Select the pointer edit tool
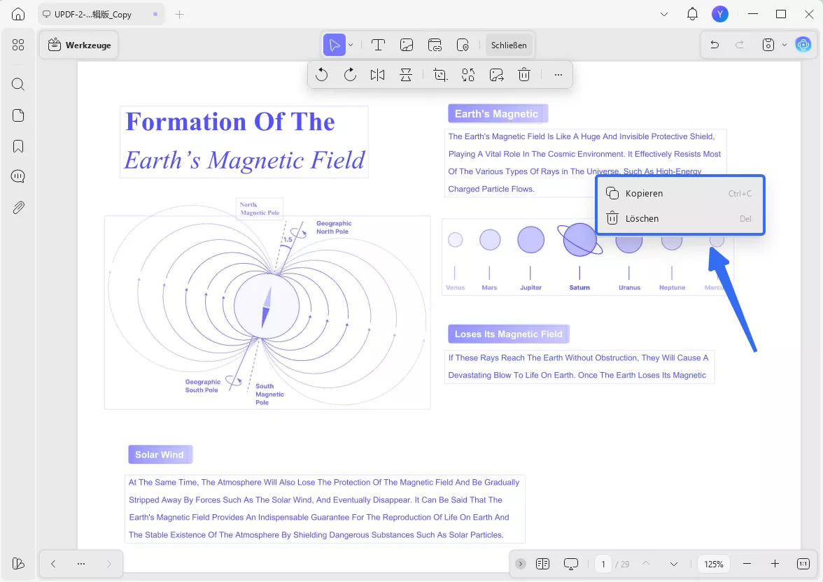 point(334,45)
